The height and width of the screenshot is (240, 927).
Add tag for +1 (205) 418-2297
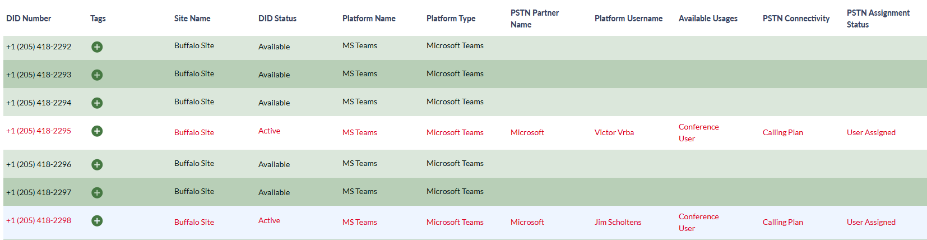click(x=97, y=193)
